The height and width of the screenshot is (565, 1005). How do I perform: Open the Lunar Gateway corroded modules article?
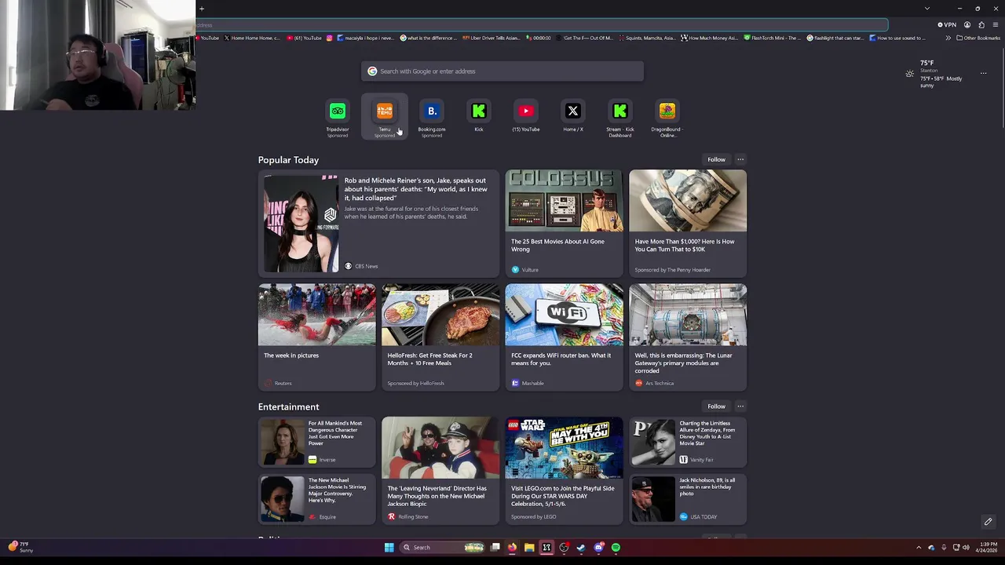[688, 337]
